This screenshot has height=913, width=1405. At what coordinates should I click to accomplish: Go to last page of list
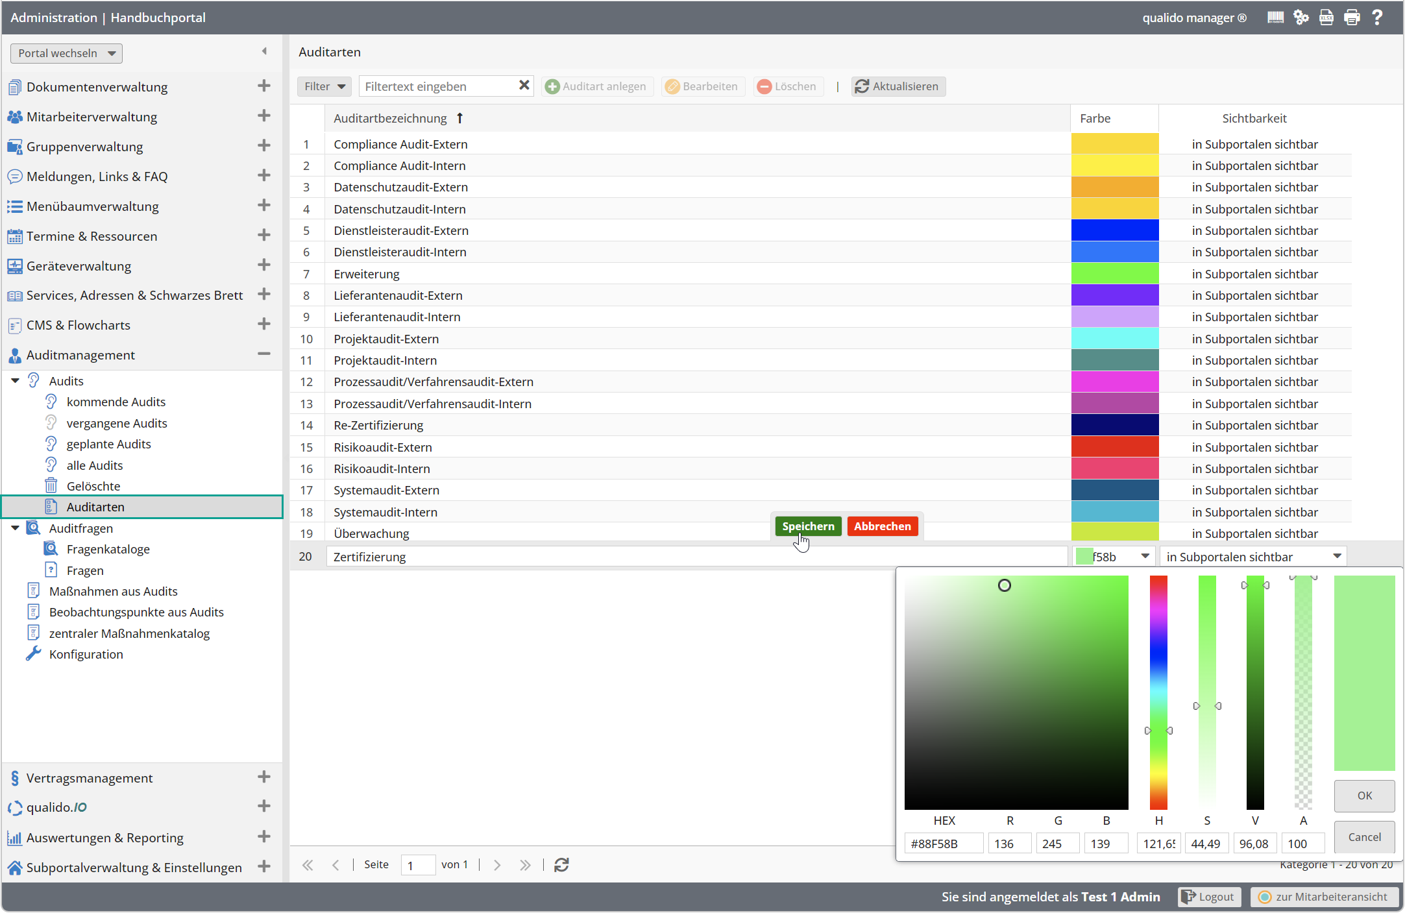click(x=525, y=865)
